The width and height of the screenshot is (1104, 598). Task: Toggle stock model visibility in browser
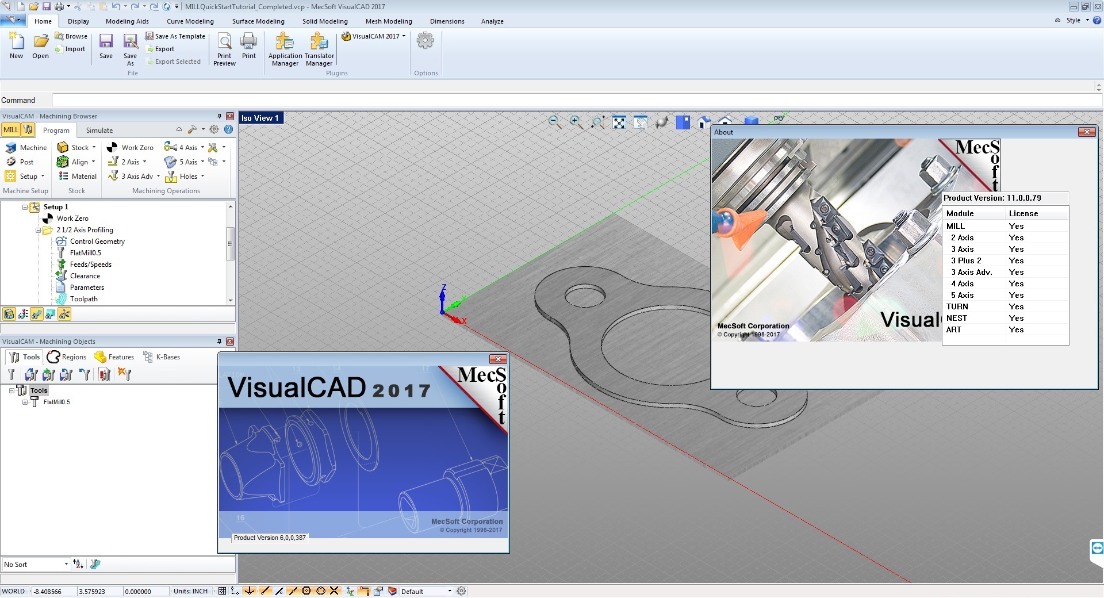tap(9, 314)
